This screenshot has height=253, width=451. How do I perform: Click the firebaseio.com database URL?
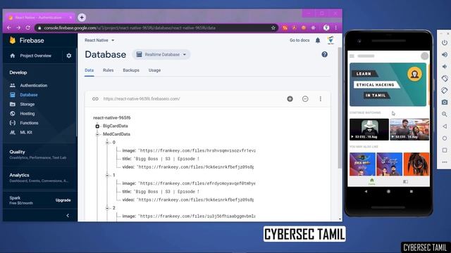pos(142,98)
